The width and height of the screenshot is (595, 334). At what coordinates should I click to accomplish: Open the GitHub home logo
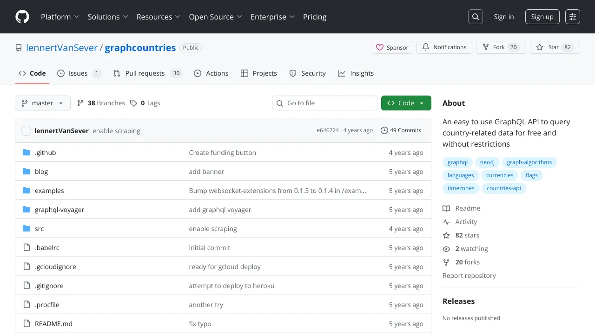[22, 17]
